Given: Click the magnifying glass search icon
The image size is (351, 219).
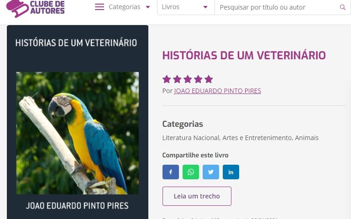Looking at the screenshot, I should coord(342,7).
